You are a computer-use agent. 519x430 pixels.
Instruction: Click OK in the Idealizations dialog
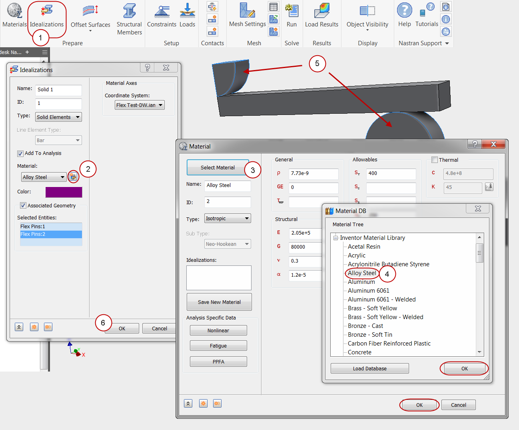click(x=122, y=328)
